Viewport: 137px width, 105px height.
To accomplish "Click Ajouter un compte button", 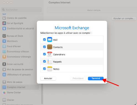I will point(124,19).
